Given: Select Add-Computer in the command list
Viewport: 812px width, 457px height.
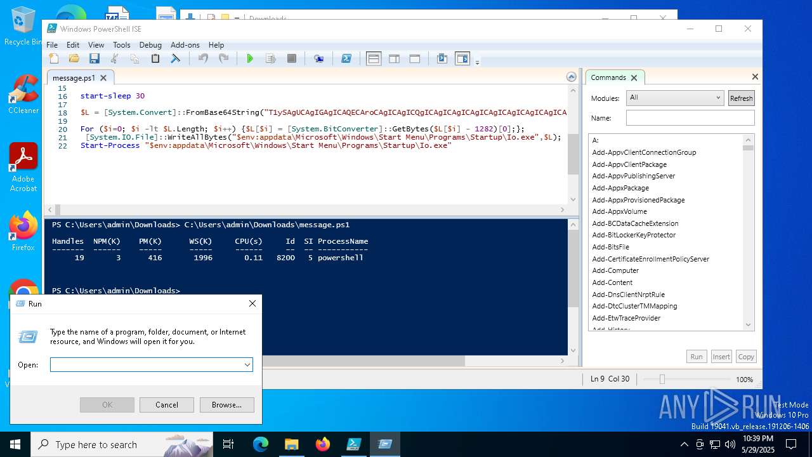Looking at the screenshot, I should tap(615, 270).
